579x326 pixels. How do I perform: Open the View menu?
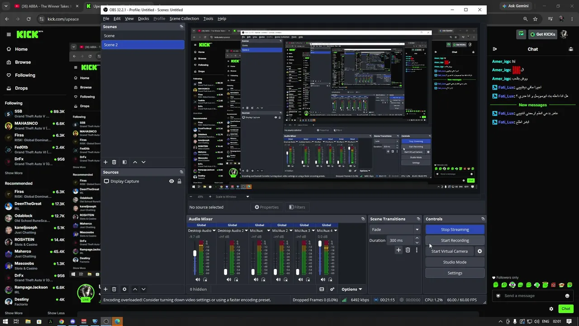129,19
